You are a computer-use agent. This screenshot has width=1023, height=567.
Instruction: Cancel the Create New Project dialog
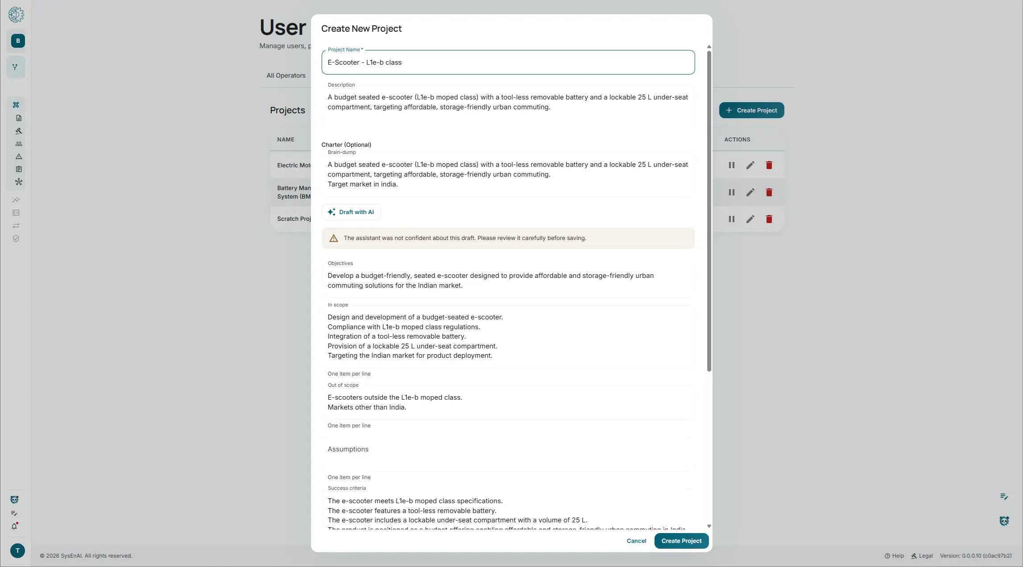click(x=636, y=541)
